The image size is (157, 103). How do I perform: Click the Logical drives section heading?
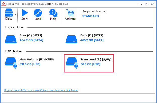point(15,27)
